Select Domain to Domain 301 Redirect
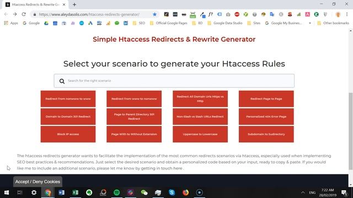Screen dimensions: 353x198 [x=68, y=117]
